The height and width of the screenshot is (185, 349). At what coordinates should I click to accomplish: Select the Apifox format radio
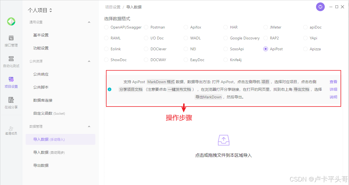(x=186, y=27)
